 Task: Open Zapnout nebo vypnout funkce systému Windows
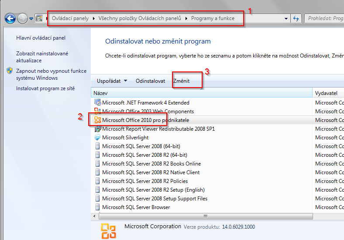point(51,74)
